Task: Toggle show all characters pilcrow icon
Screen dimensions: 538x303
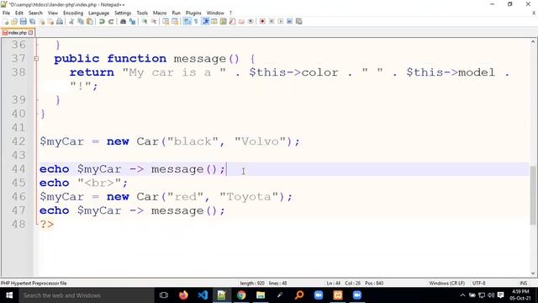Action: 196,21
